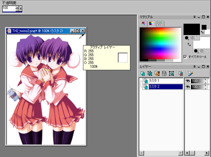Click the small white background color box
This screenshot has width=211, height=157.
click(208, 32)
